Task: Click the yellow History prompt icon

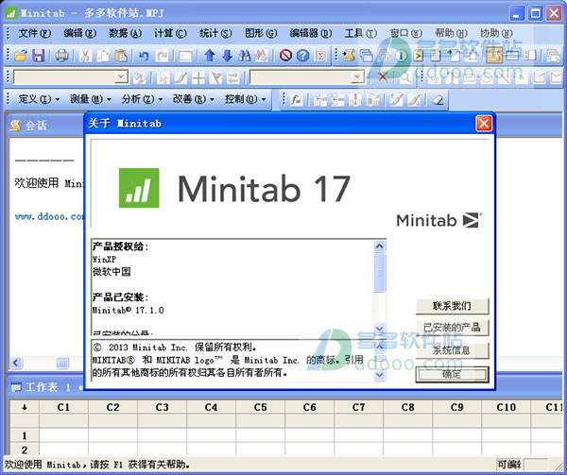Action: 419,56
